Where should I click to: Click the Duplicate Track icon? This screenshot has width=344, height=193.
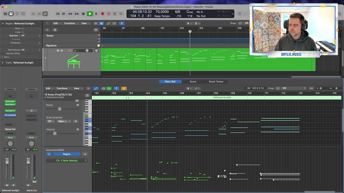pos(55,30)
